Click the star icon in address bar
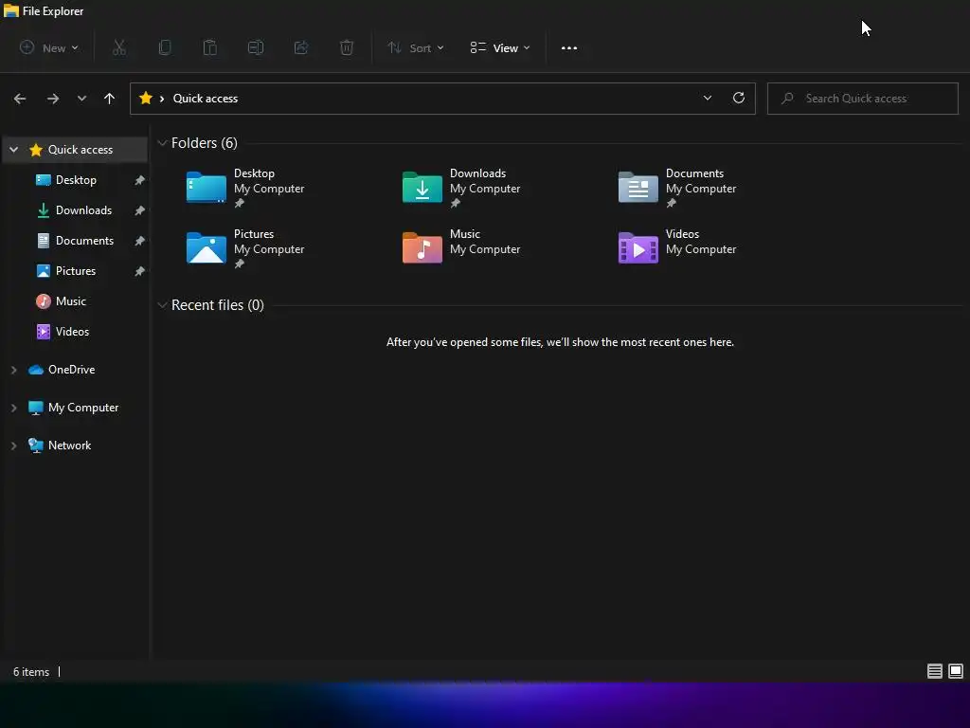The image size is (970, 728). [x=146, y=98]
